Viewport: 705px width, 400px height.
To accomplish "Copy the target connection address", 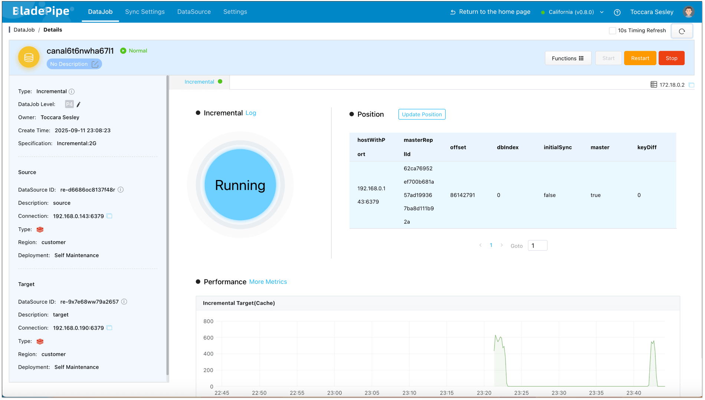I will pyautogui.click(x=109, y=328).
